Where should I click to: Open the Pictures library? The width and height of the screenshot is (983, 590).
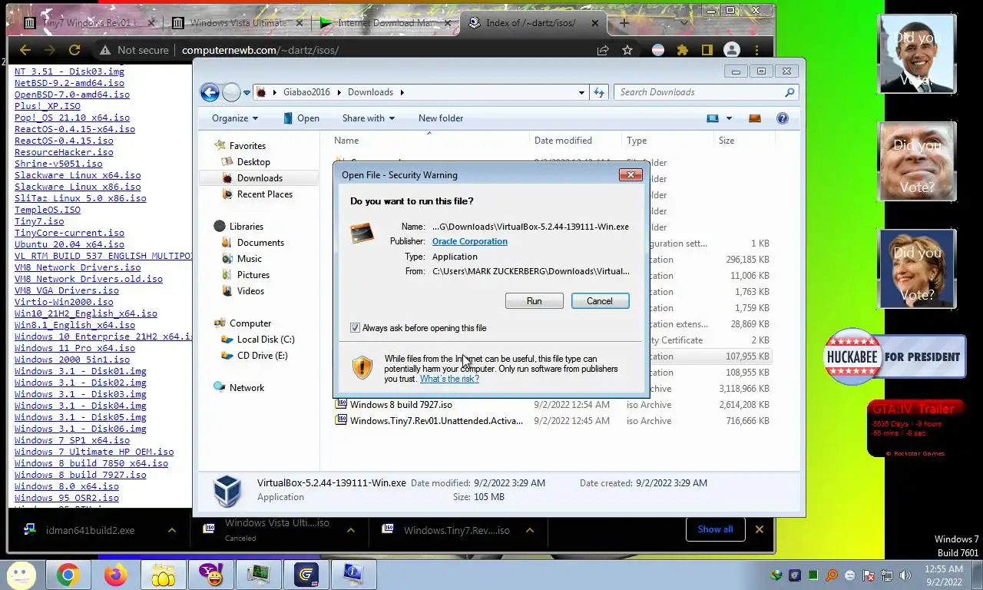253,275
